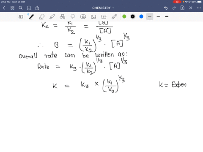Open the Elements star sticker tool
The image size is (203, 152).
click(x=83, y=16)
